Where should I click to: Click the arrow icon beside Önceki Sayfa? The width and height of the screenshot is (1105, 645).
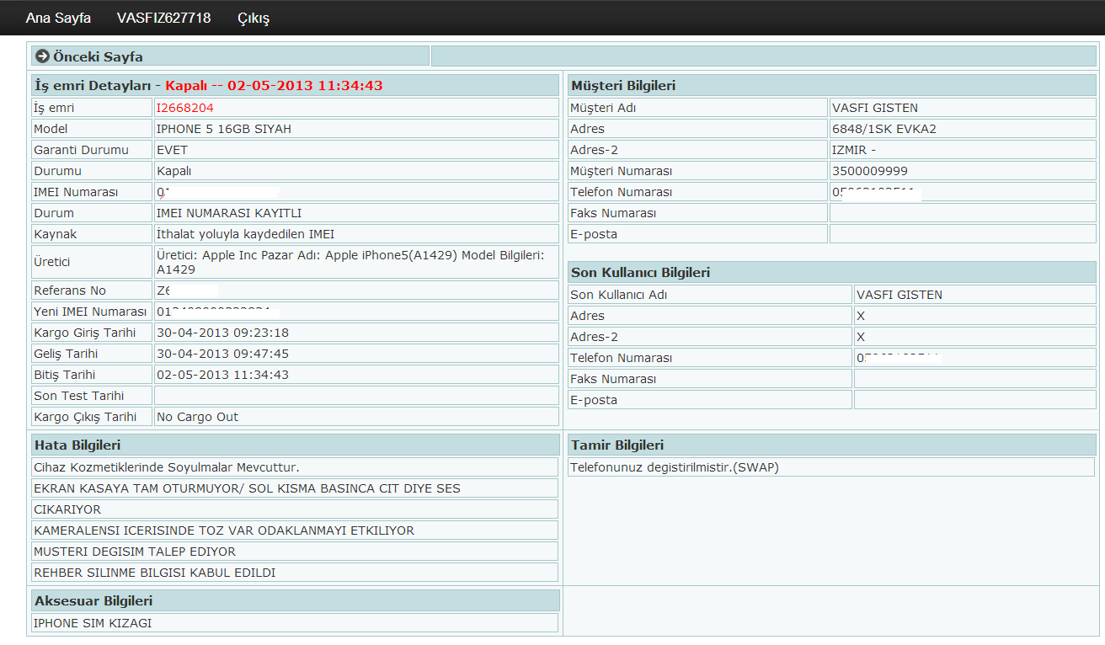point(42,56)
